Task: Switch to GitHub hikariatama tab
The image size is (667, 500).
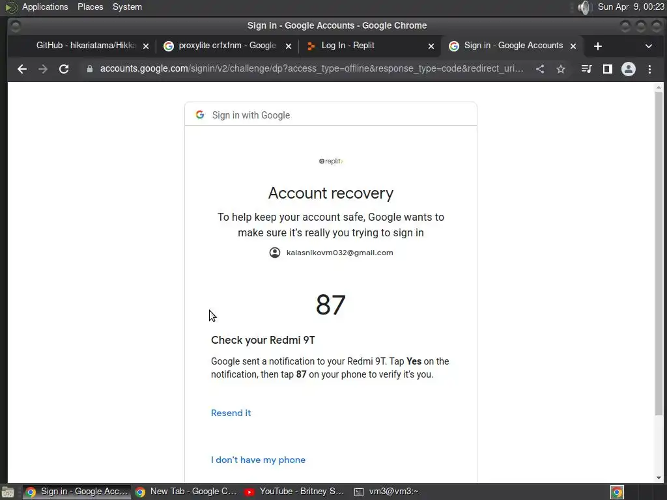Action: [85, 46]
